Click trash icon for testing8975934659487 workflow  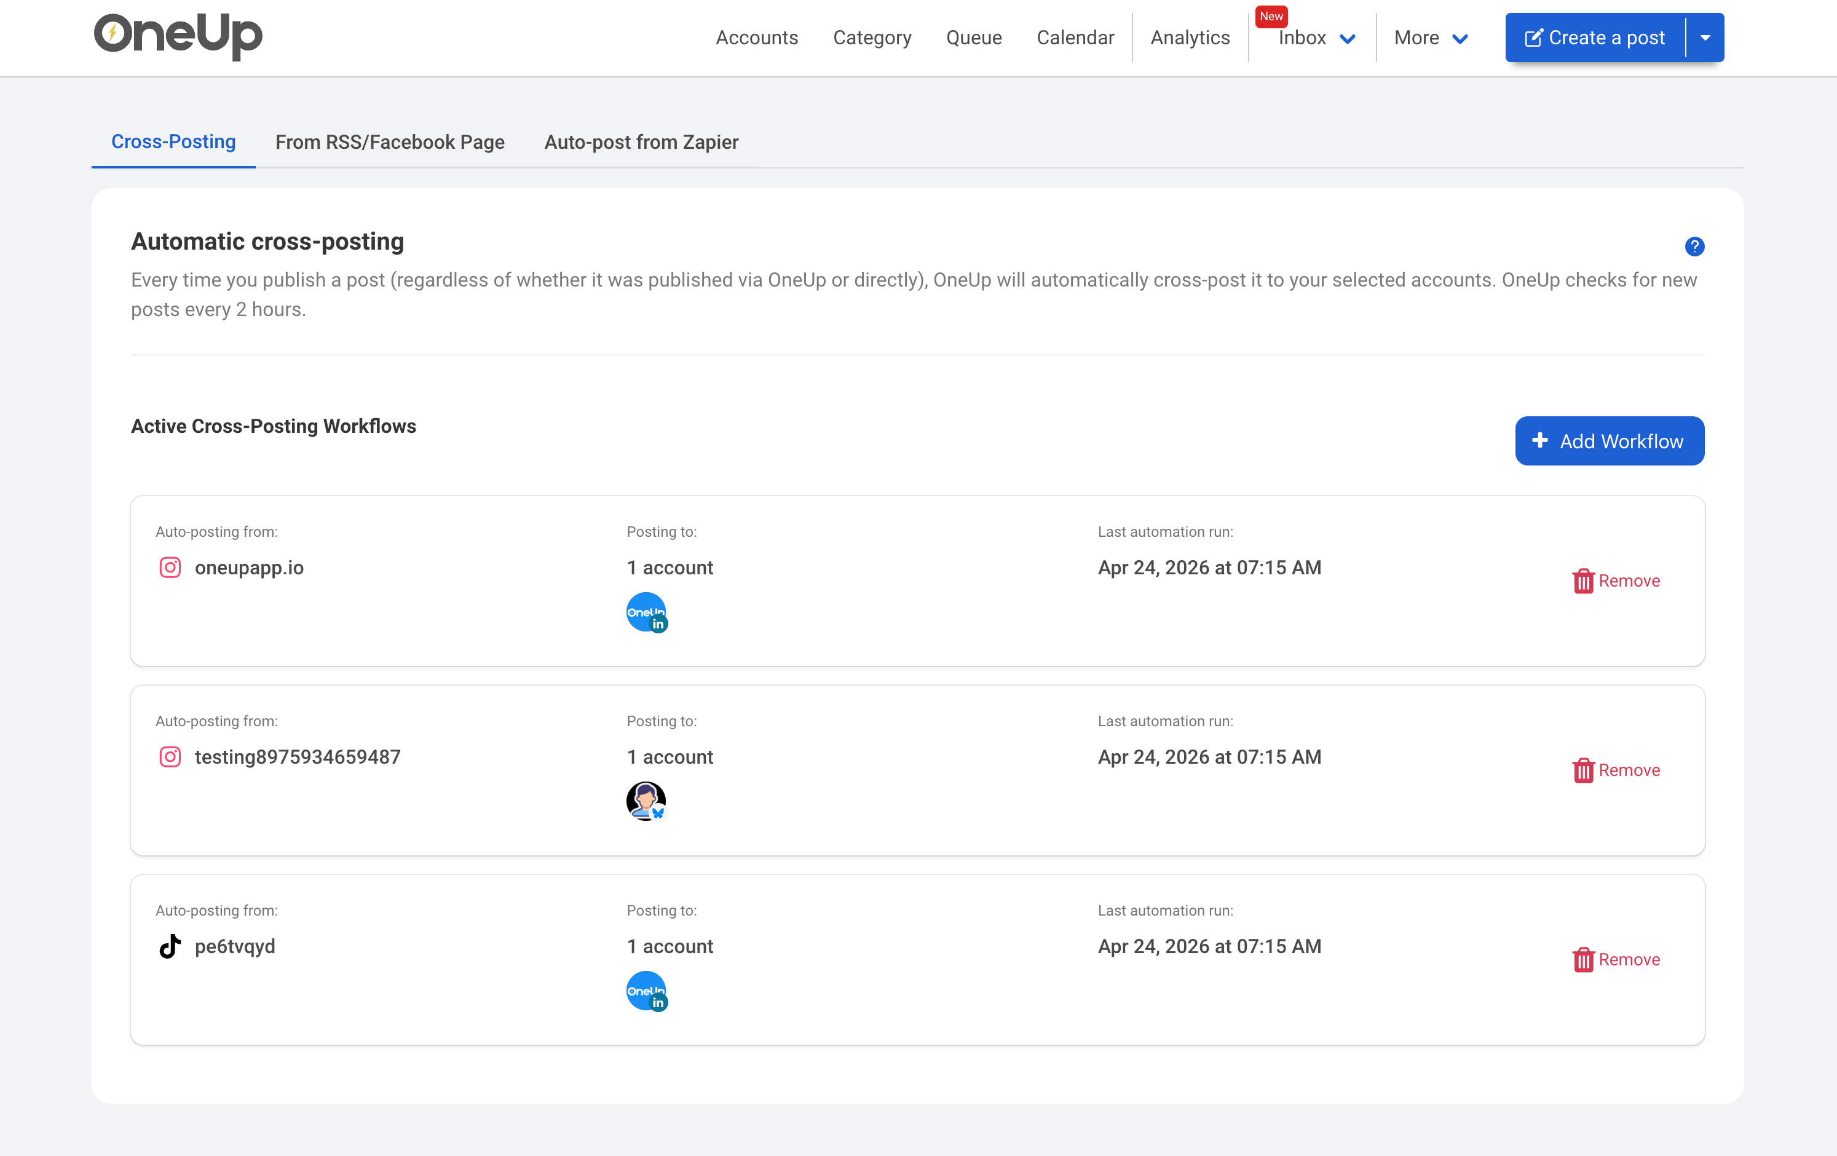[1583, 770]
